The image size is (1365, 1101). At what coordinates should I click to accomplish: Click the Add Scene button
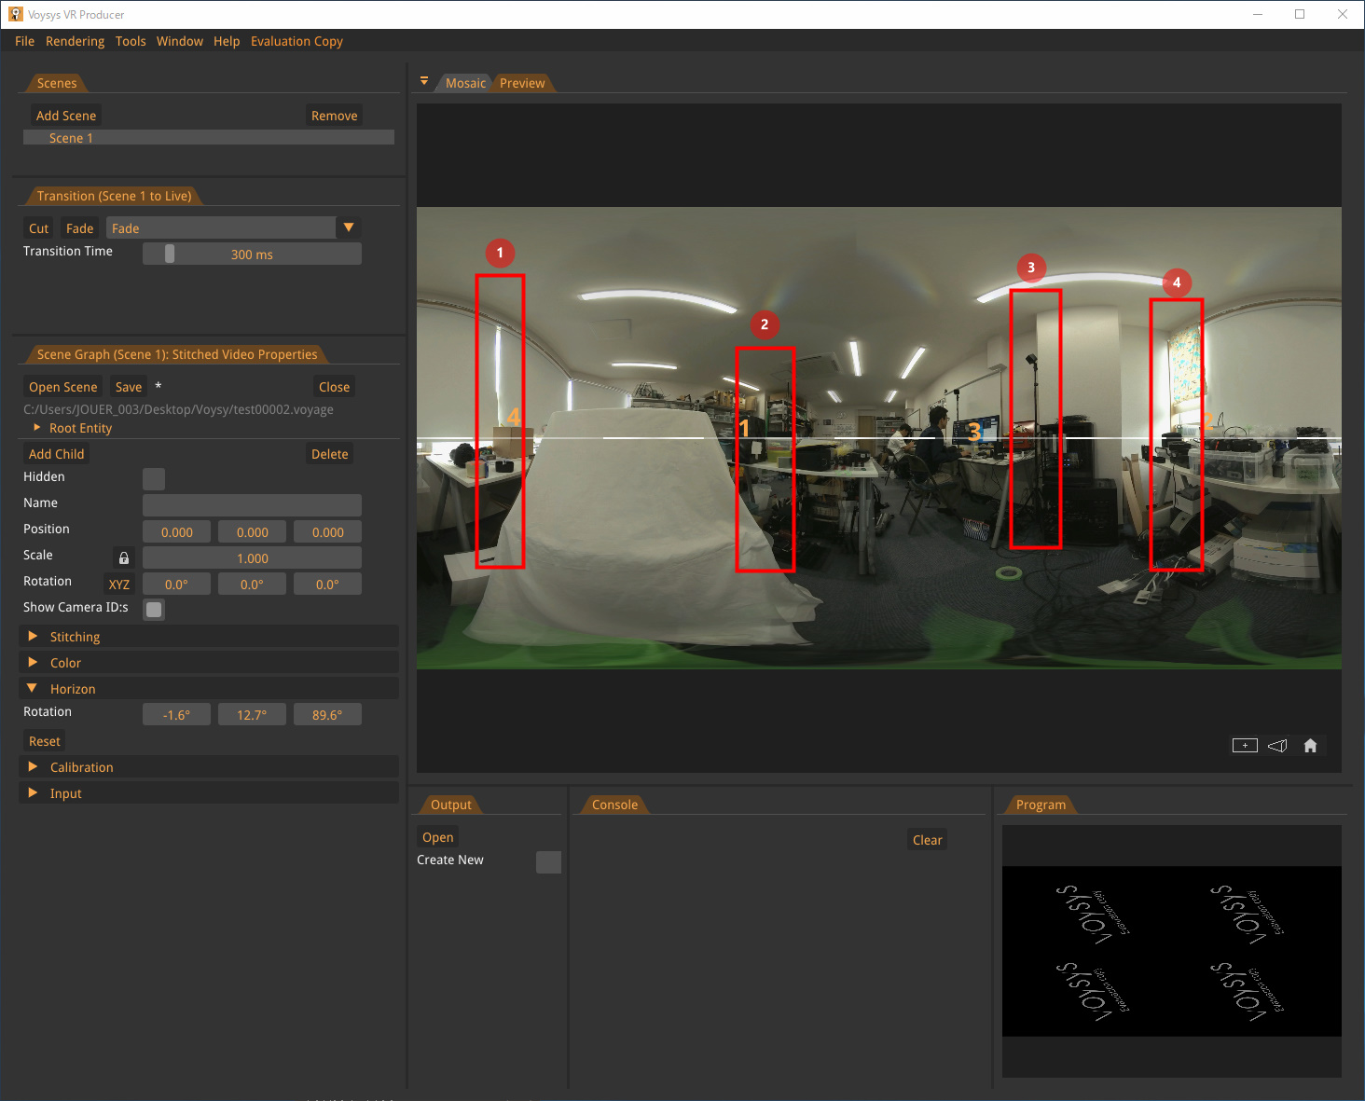coord(65,115)
